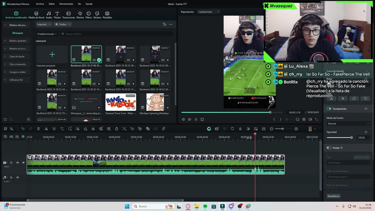Expand preview to fullscreen arrows icon
The image size is (375, 211).
point(316,119)
